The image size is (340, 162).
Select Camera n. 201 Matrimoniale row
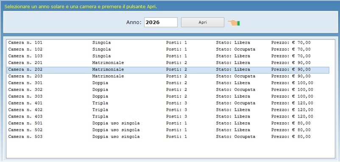168,63
